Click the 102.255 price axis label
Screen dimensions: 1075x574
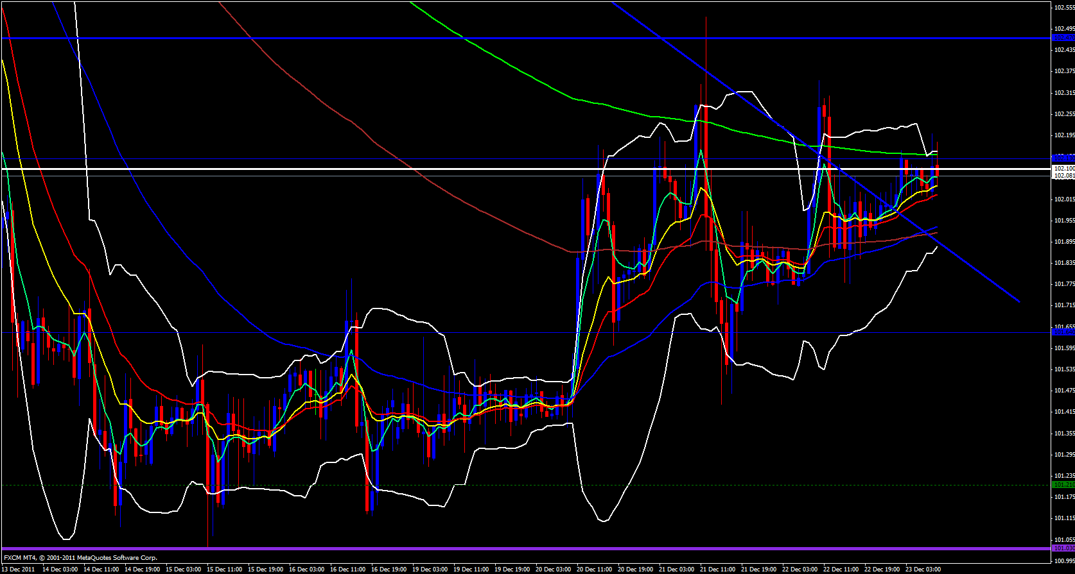(1064, 114)
